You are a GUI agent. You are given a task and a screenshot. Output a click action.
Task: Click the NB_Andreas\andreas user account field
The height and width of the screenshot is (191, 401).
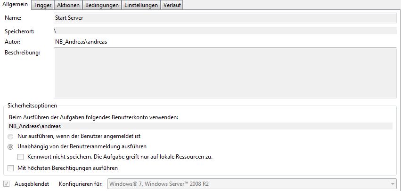(x=201, y=126)
